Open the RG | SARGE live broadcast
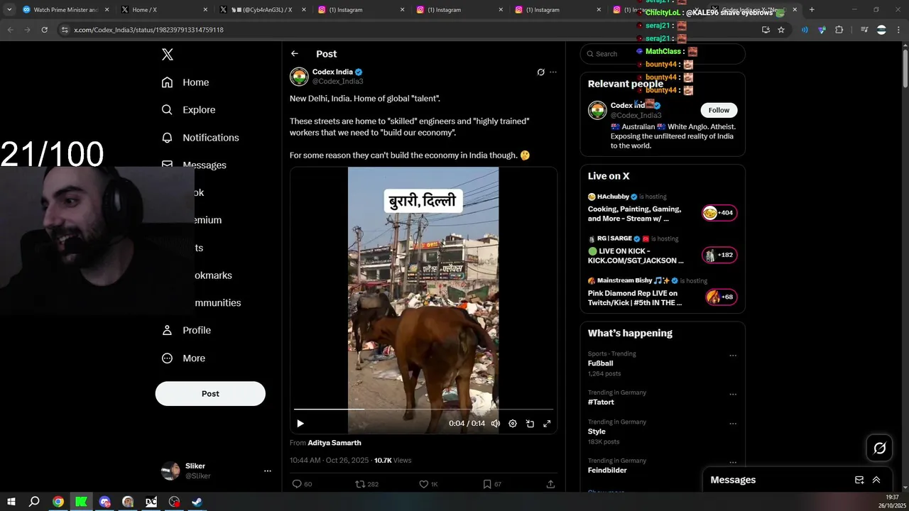Screen dimensions: 909x511 pyautogui.click(x=662, y=251)
